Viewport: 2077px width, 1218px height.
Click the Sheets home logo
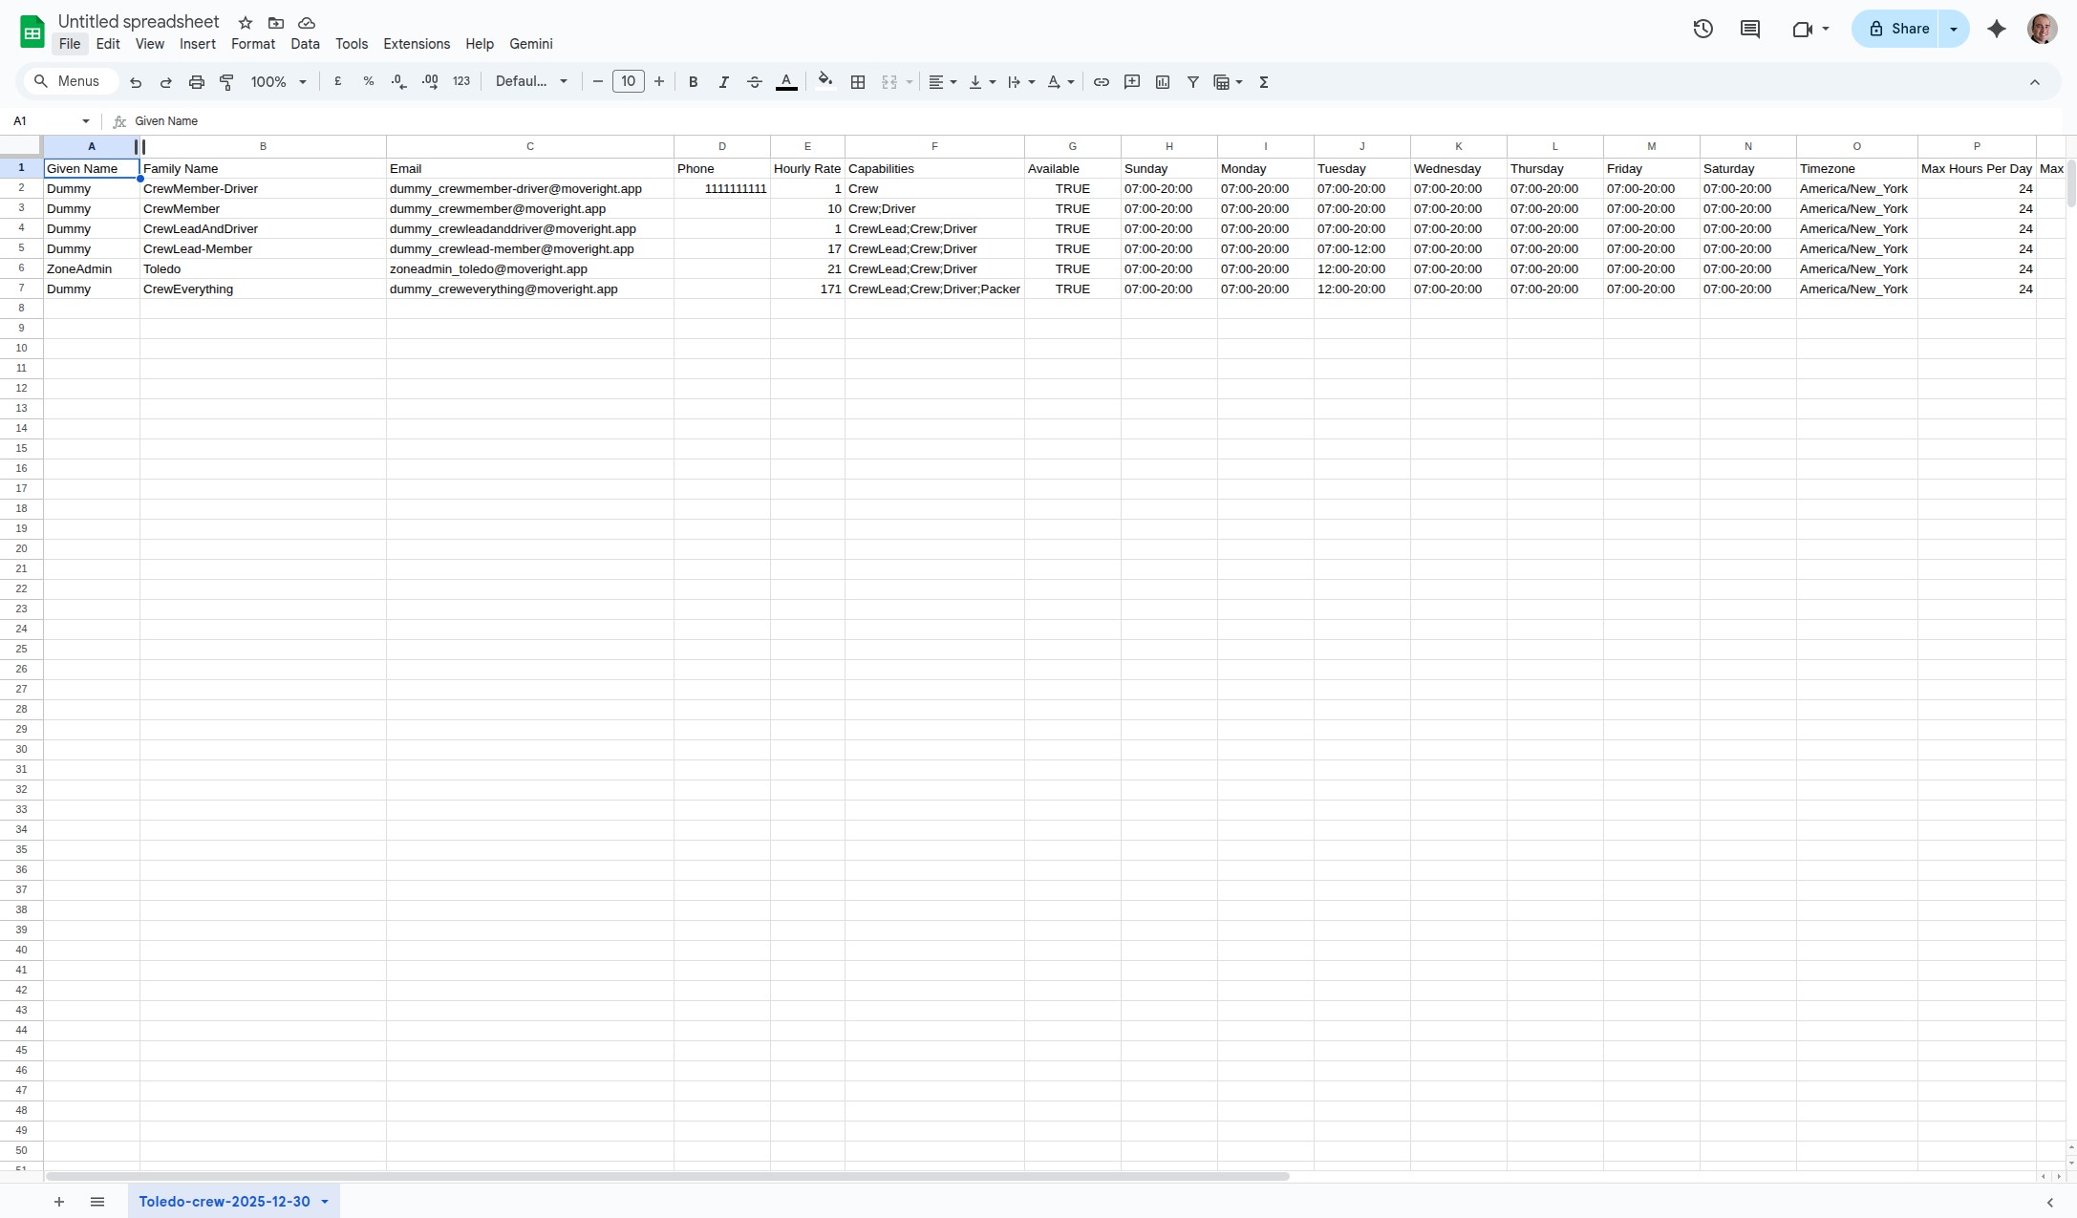32,32
